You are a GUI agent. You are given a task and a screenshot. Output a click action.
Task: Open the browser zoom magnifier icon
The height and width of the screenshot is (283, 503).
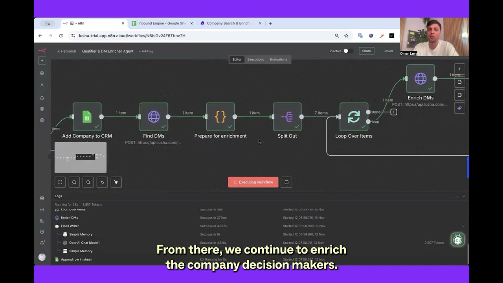click(337, 36)
